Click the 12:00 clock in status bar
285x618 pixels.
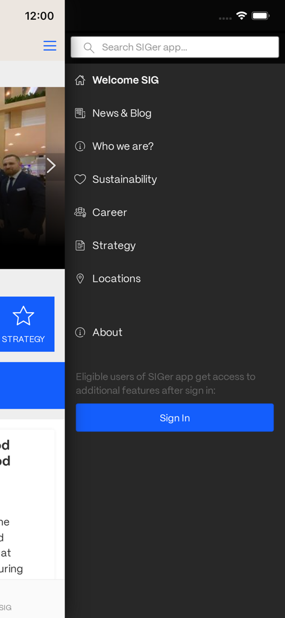[39, 16]
